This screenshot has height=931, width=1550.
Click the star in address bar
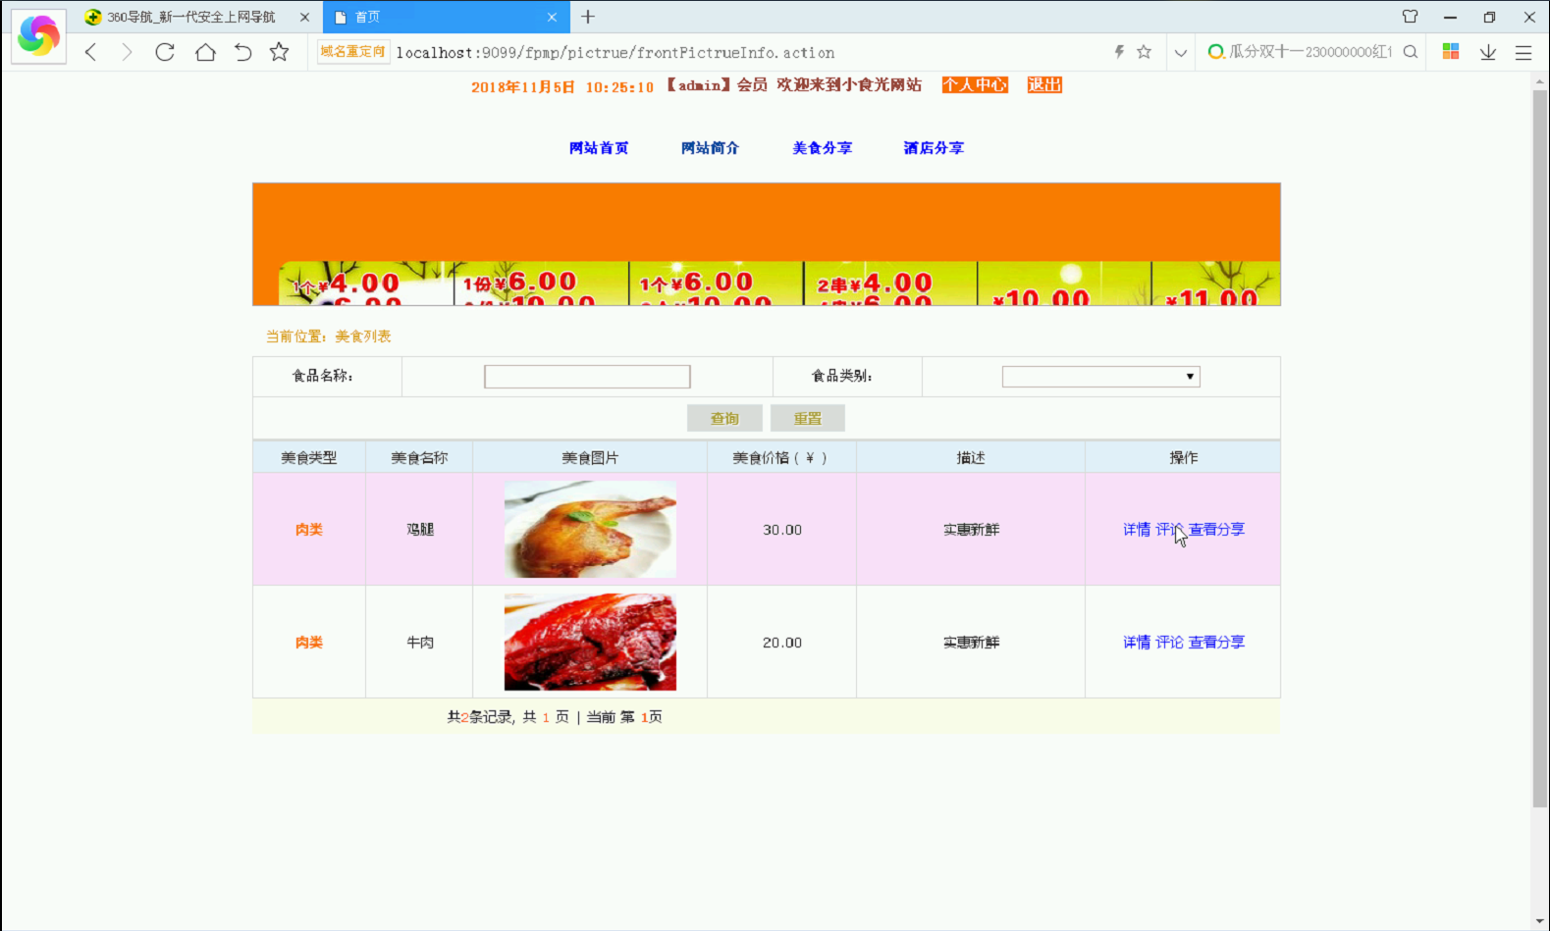[x=1144, y=52]
